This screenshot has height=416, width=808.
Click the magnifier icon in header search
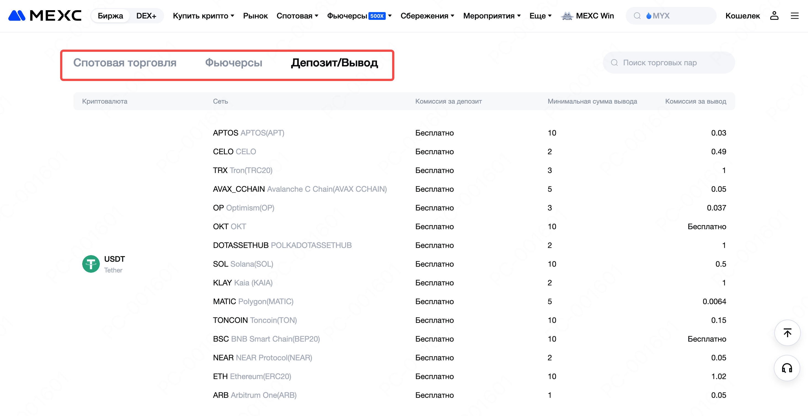click(637, 16)
